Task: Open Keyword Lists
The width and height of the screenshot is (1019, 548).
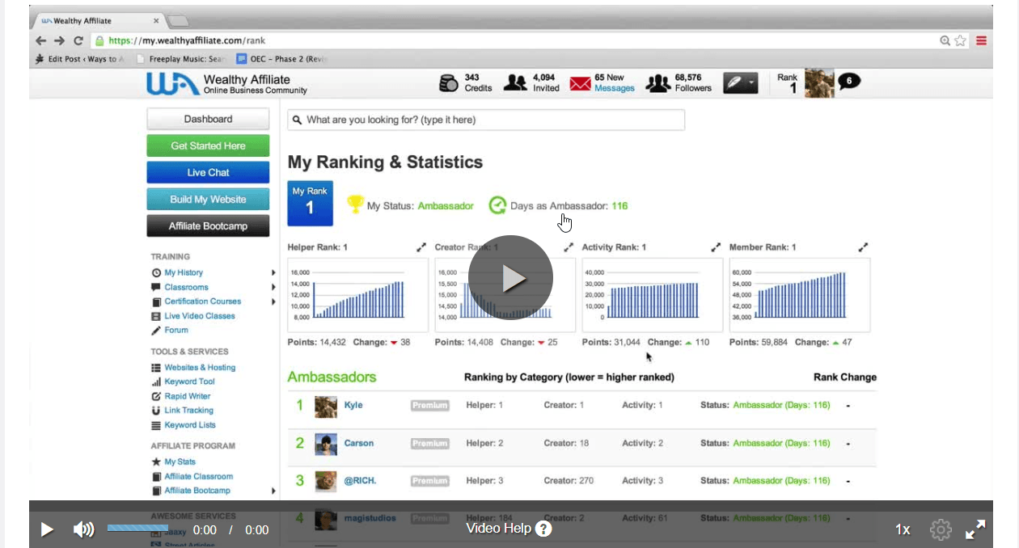Action: 190,425
